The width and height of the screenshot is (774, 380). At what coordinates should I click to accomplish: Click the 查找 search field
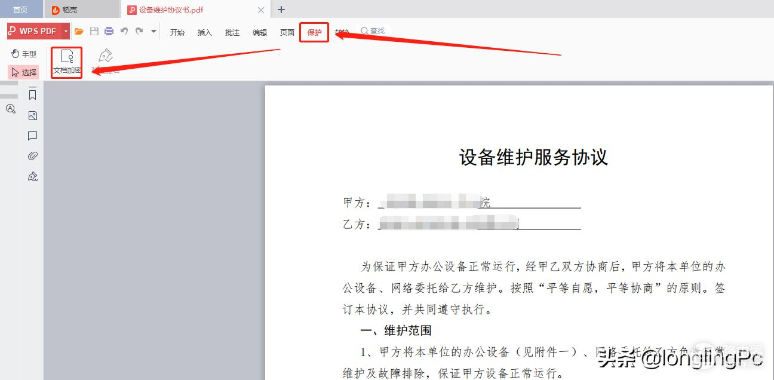tap(373, 31)
